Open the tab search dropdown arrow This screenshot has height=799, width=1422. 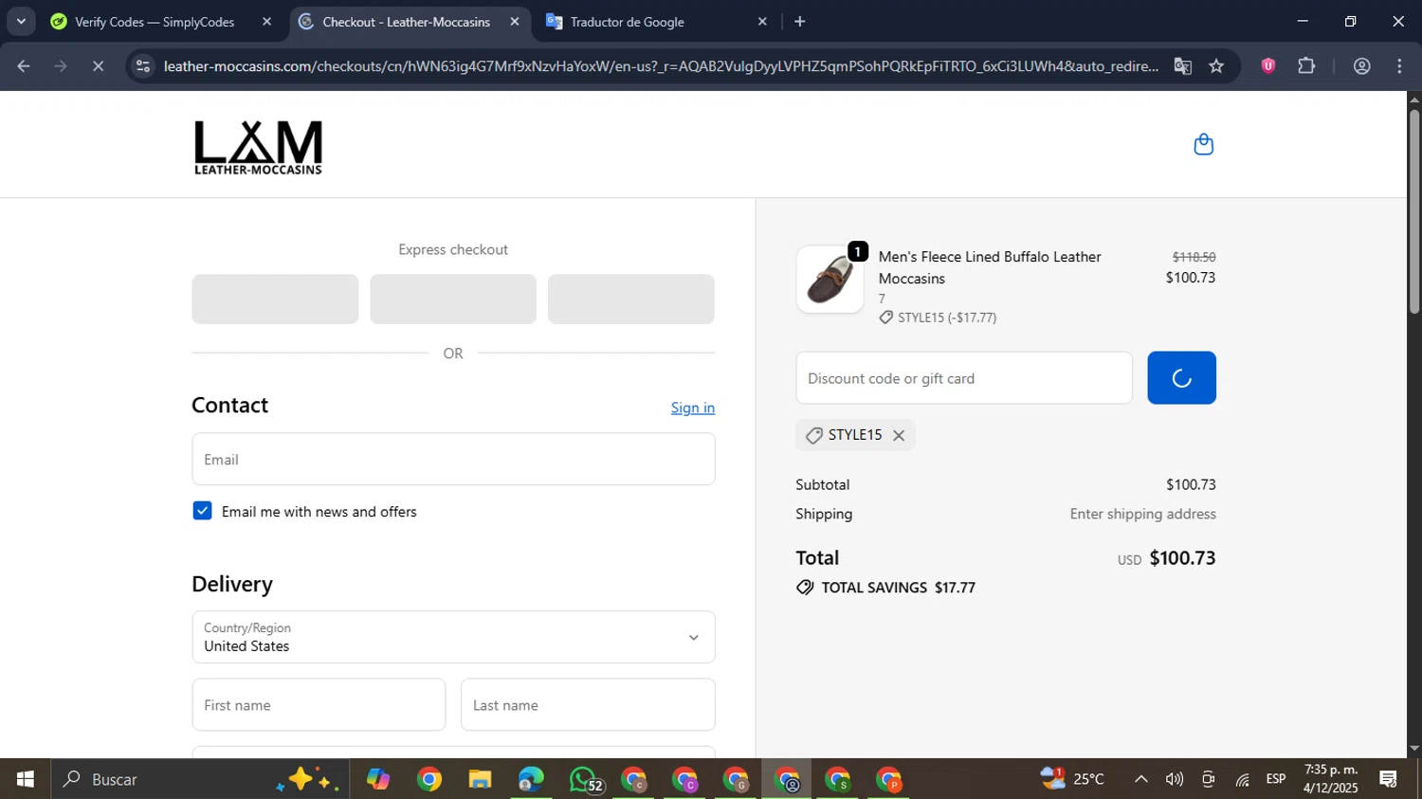(x=21, y=21)
